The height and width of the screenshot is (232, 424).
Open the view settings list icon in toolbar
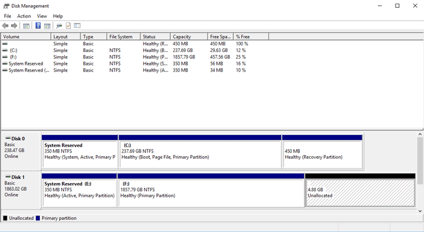coord(78,25)
